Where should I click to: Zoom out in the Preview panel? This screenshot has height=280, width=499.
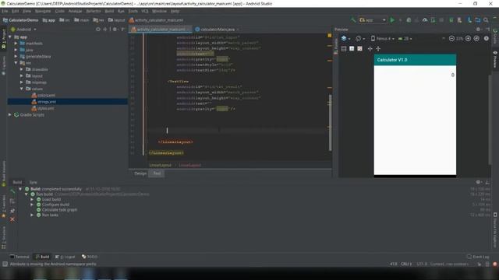pos(451,38)
